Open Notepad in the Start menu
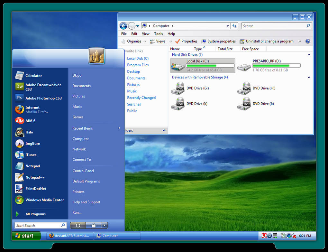Viewport: 328px width, 252px height. [40, 166]
